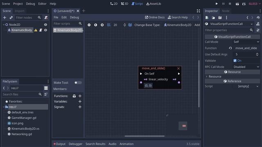Add a new node in Scene dock

[x=5, y=18]
